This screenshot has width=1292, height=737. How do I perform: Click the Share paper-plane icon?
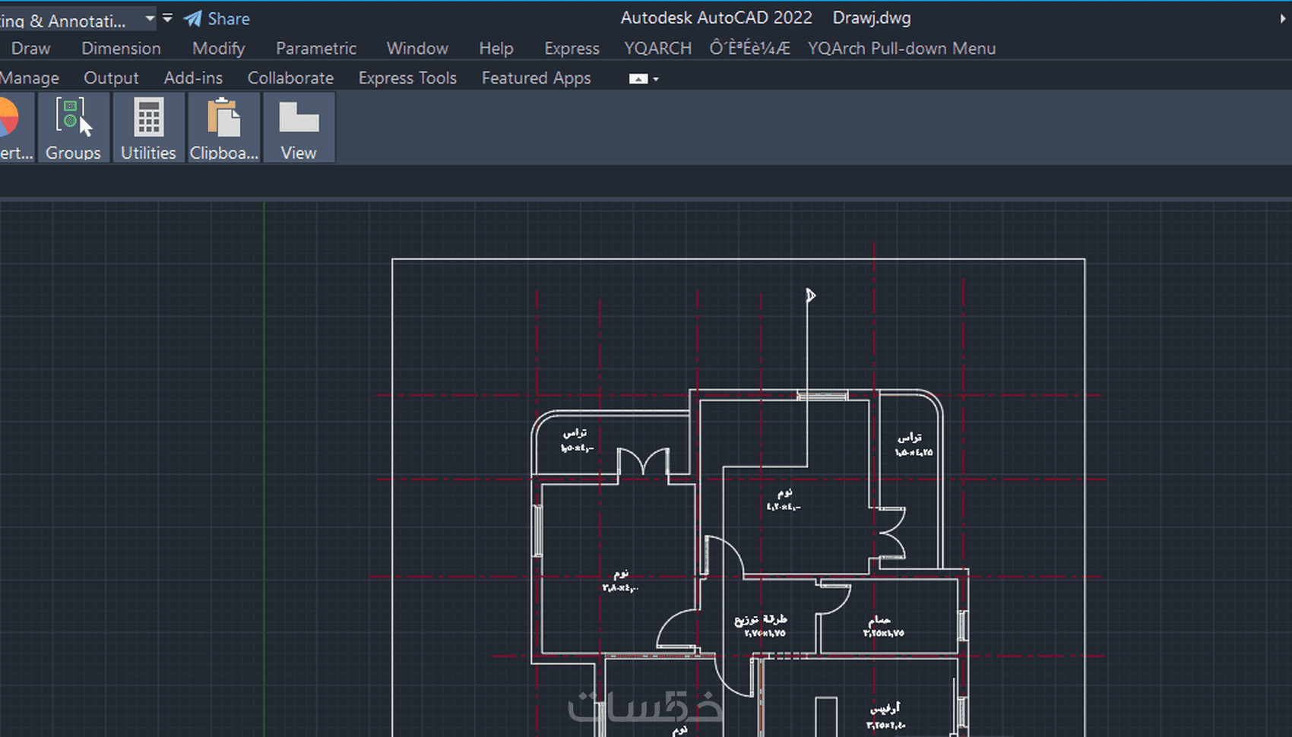point(193,18)
